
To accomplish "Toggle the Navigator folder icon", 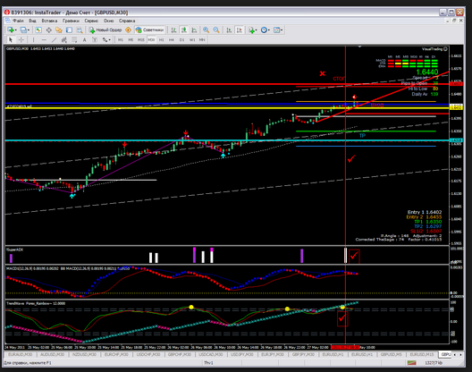I will [59, 30].
